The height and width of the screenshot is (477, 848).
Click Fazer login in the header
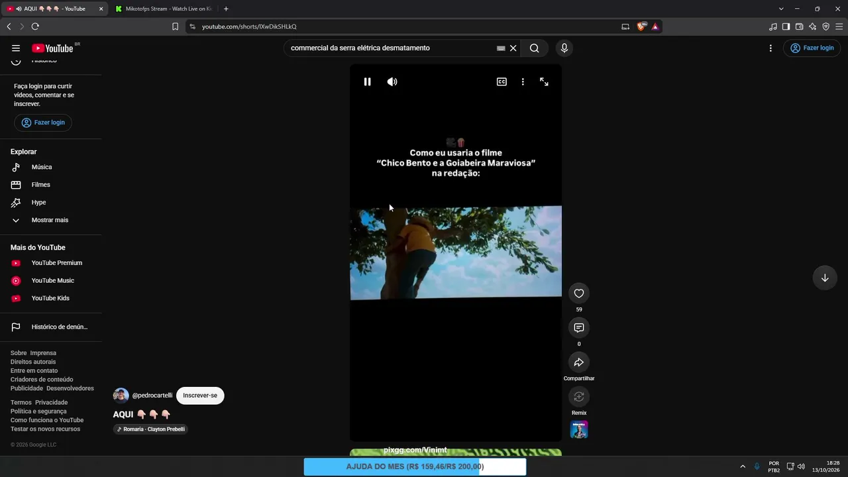pyautogui.click(x=812, y=48)
